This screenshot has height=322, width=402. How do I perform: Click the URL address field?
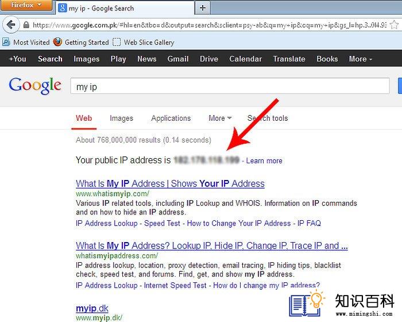coord(209,25)
